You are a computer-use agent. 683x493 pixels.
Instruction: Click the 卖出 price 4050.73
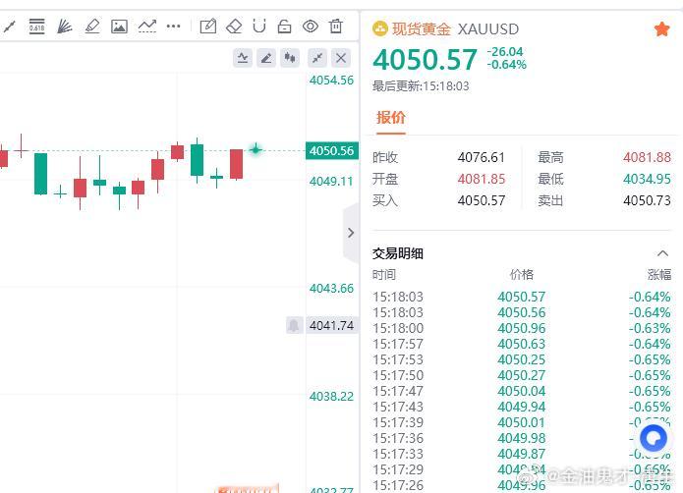pyautogui.click(x=647, y=200)
